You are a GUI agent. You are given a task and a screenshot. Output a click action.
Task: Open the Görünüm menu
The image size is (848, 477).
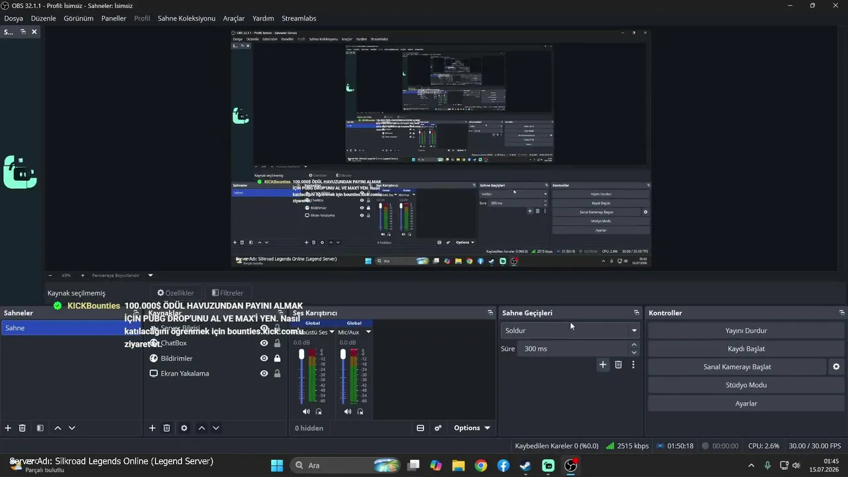point(78,19)
